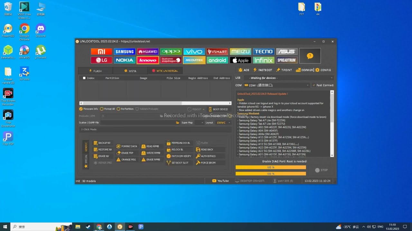Viewport: 412px width, 231px height.
Task: Open the Qualcomm Snapdragon tile
Action: tap(171, 60)
